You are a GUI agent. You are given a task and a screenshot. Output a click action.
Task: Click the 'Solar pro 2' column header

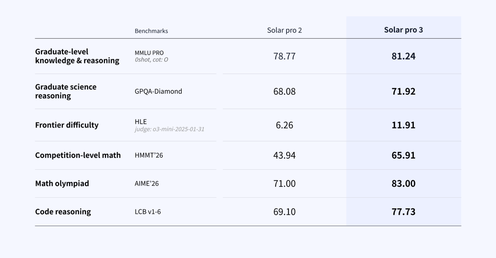click(284, 30)
